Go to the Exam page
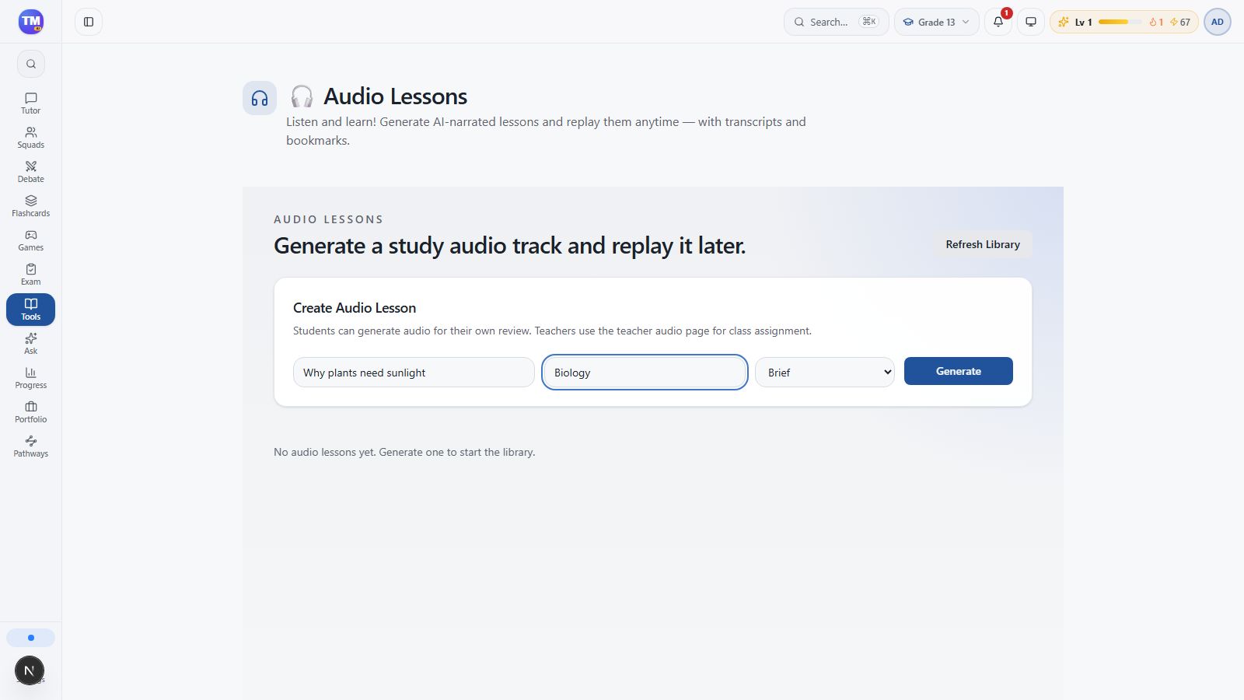Image resolution: width=1244 pixels, height=700 pixels. [x=31, y=275]
